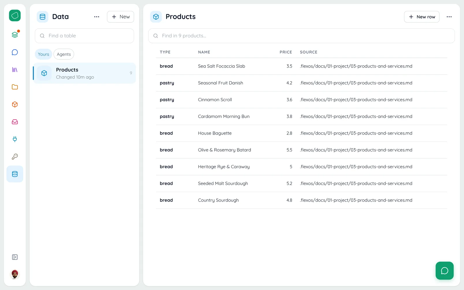Click the SOURCE column header
The width and height of the screenshot is (464, 290).
coord(309,52)
